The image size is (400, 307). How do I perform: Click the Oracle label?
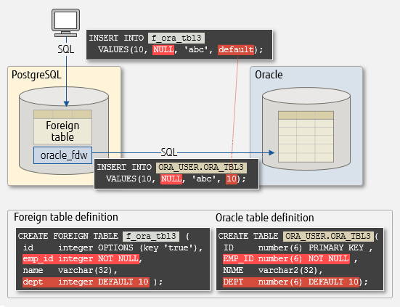(x=269, y=75)
